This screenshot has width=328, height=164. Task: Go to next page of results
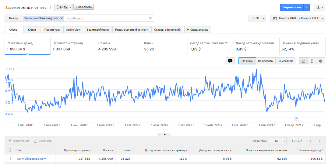319,141
